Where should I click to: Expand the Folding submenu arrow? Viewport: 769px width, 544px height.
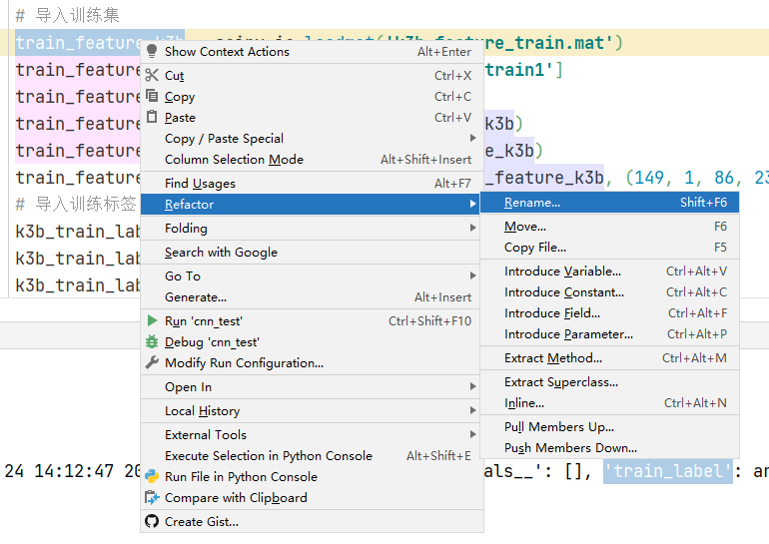point(472,228)
